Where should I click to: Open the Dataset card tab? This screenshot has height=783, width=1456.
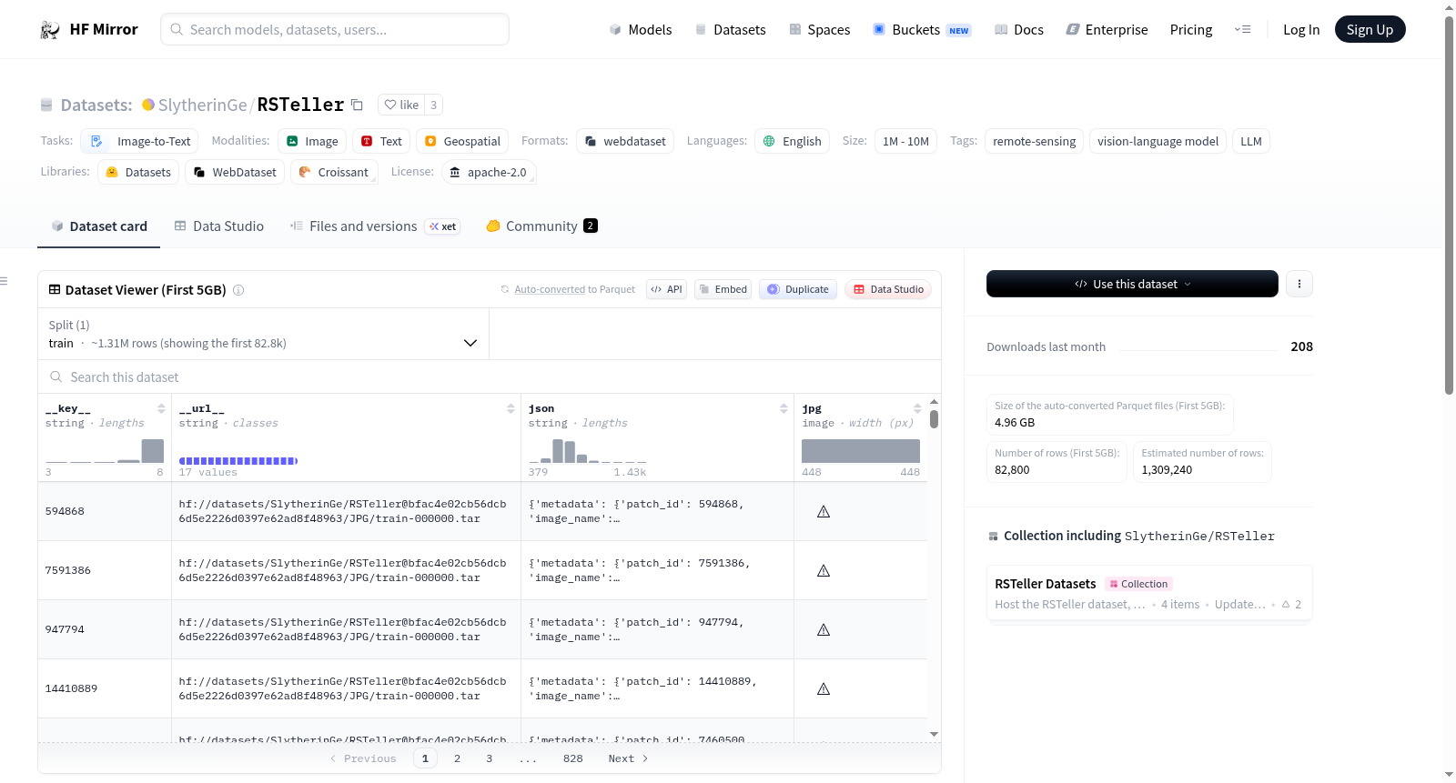tap(98, 226)
